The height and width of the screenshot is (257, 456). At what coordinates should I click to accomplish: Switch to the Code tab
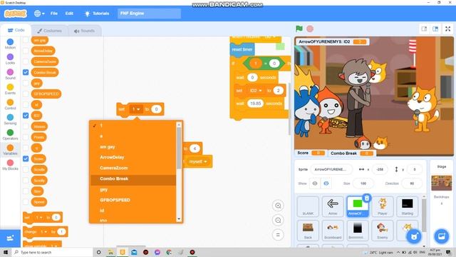(16, 30)
